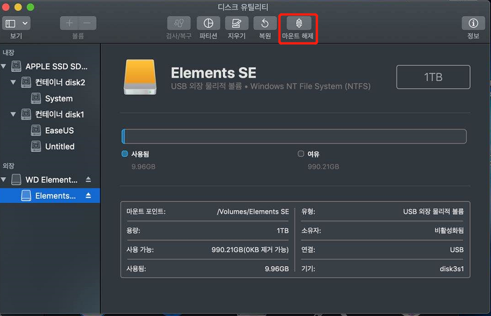Click the 여유 free legend swatch
The image size is (491, 316).
coord(301,153)
